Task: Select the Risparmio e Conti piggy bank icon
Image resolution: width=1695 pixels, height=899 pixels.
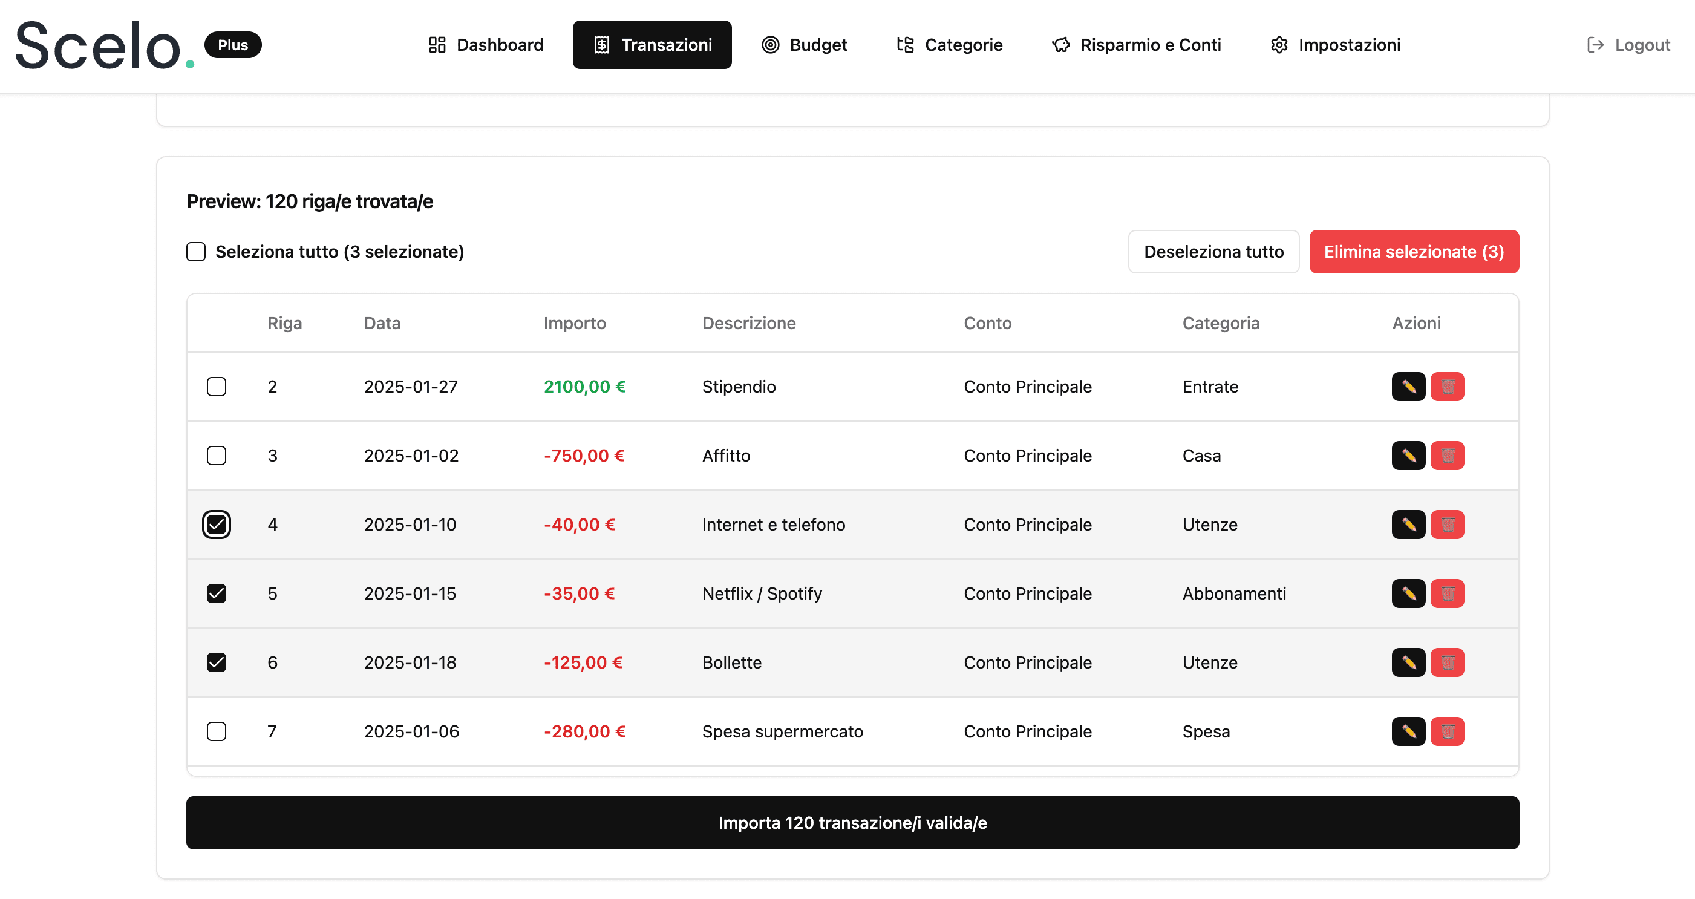Action: [x=1060, y=45]
